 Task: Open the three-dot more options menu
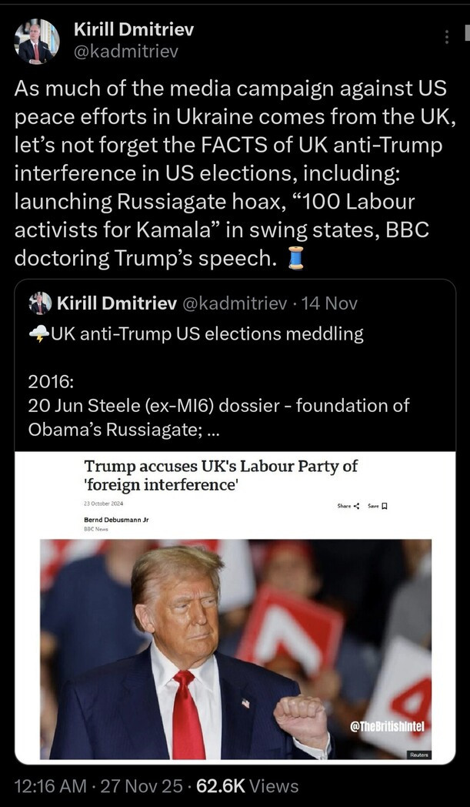(x=447, y=37)
